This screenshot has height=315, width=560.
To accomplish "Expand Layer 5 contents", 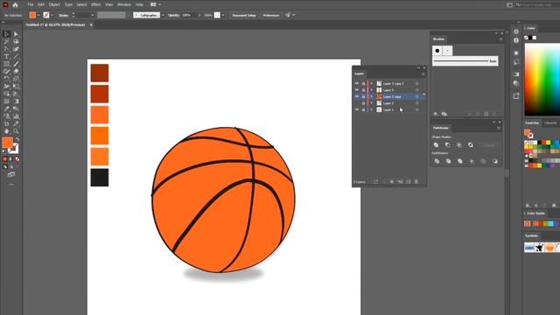I will 371,90.
